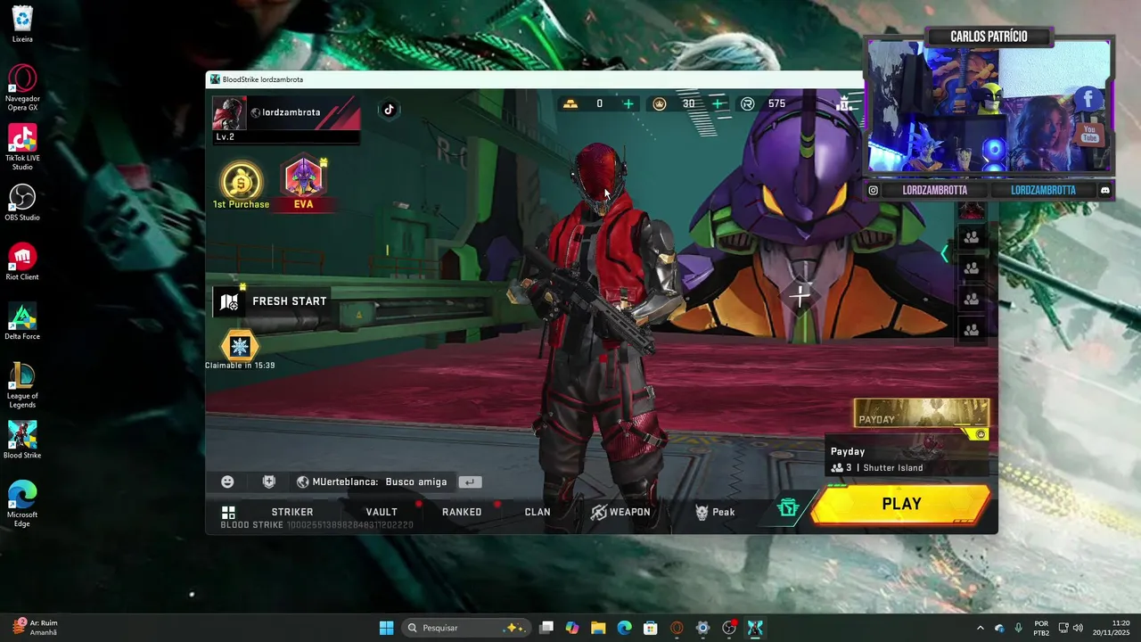This screenshot has width=1141, height=642.
Task: Invite a teammate in the fourth empty squad slot
Action: [972, 330]
